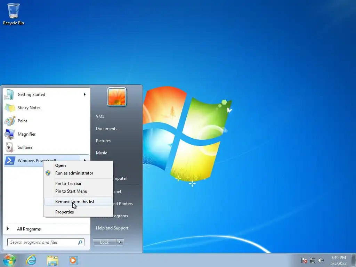
Task: Select Run as administrator
Action: 78,173
